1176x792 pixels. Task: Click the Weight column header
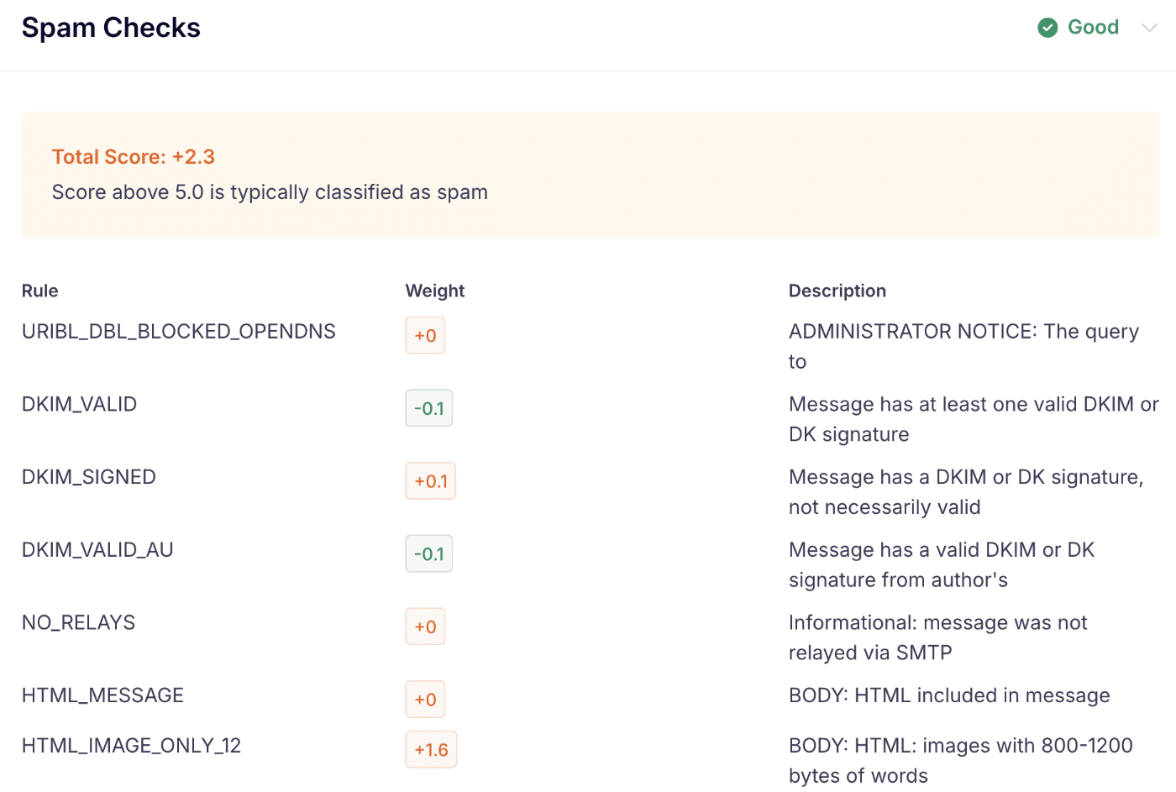435,291
